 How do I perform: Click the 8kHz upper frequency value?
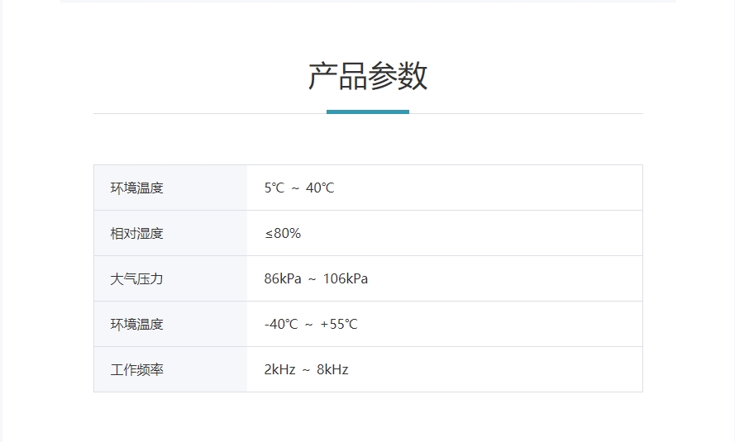[x=332, y=369]
